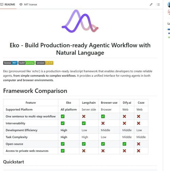This screenshot has width=170, height=171.
Task: Open the README tab
Action: [x=7, y=4]
